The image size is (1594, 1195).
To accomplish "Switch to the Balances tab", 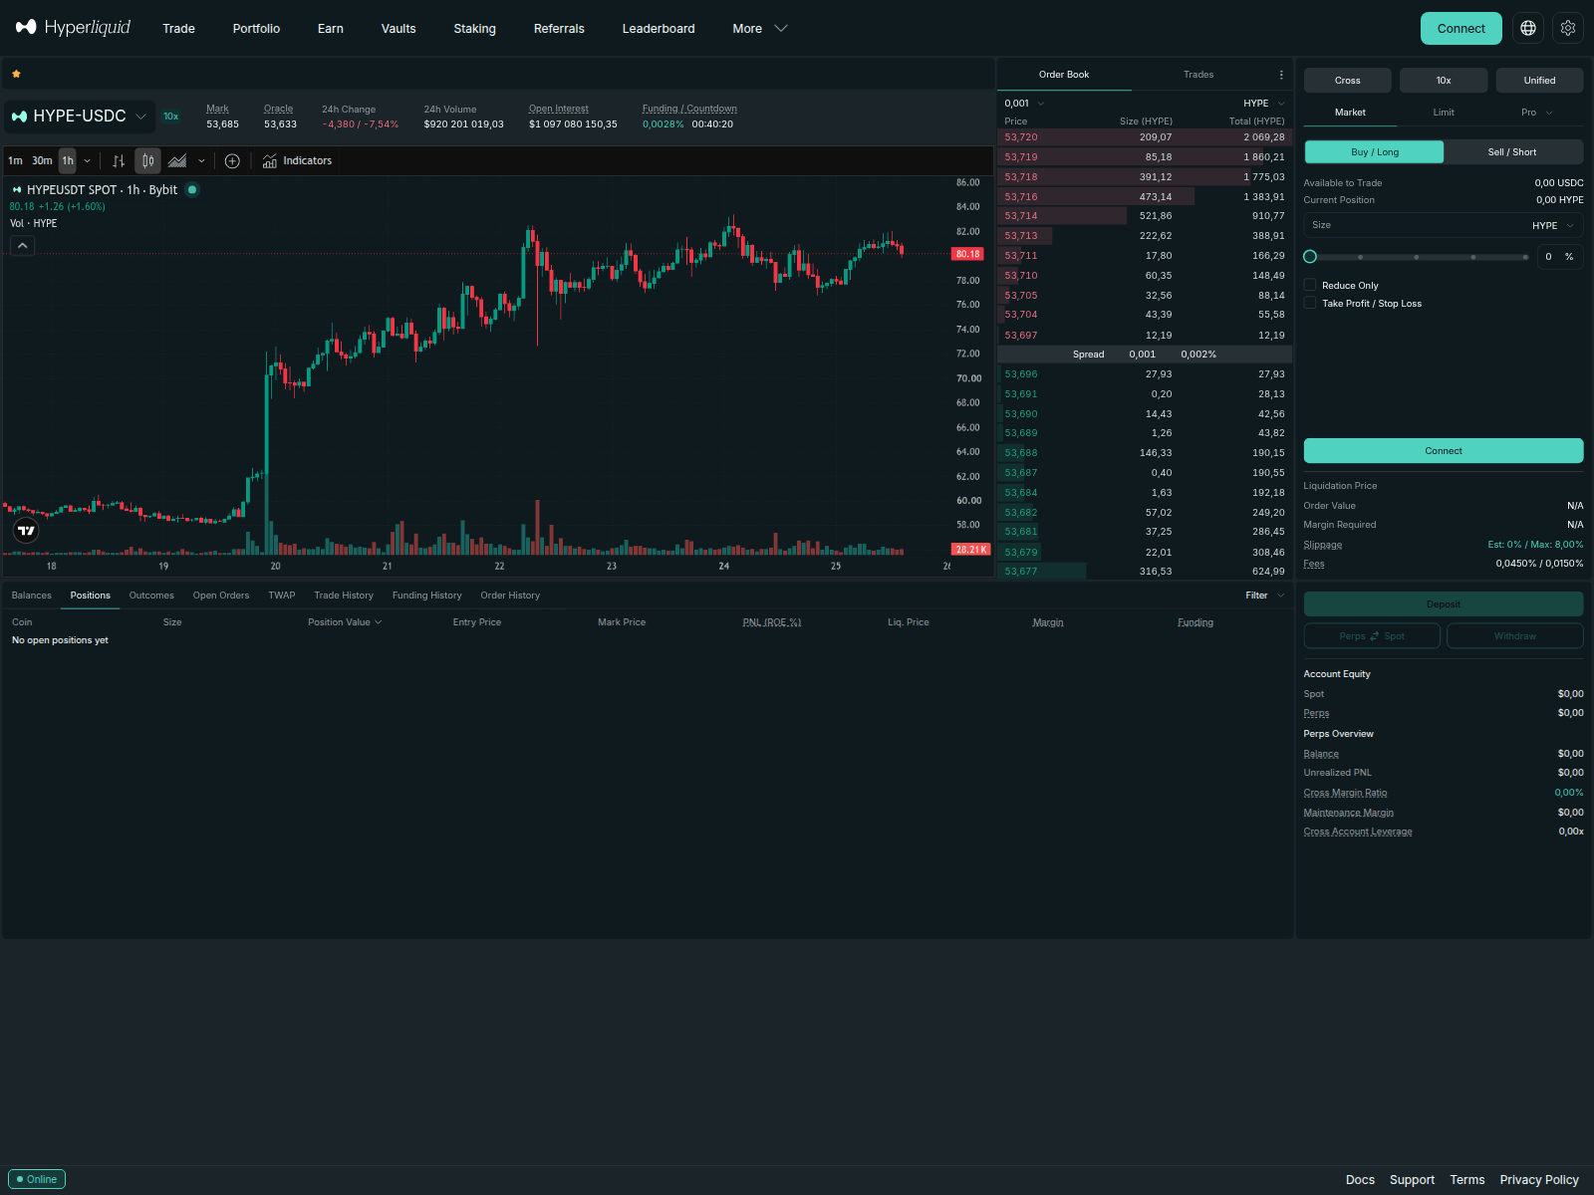I will coord(32,596).
